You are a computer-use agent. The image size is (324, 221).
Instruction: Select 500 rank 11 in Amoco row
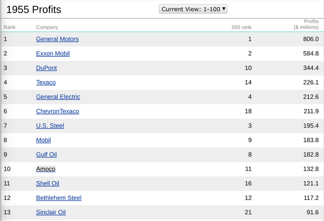(x=249, y=169)
